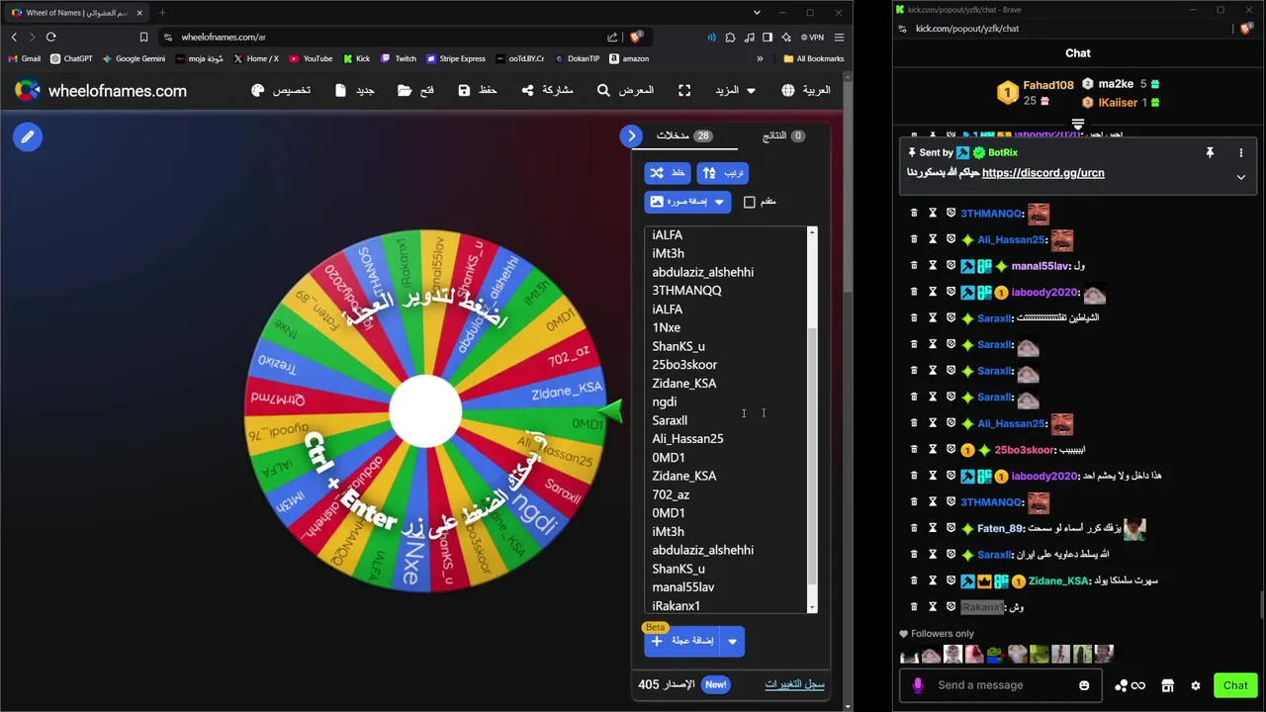Open the emoji picker in chat input
The image size is (1266, 712).
(x=1084, y=685)
